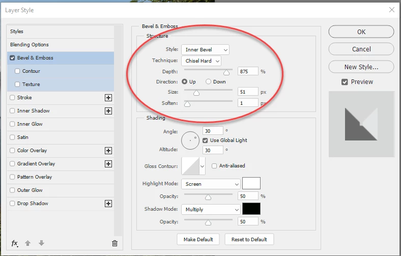Image resolution: width=401 pixels, height=256 pixels.
Task: Close the Layer Style dialog
Action: tap(391, 10)
